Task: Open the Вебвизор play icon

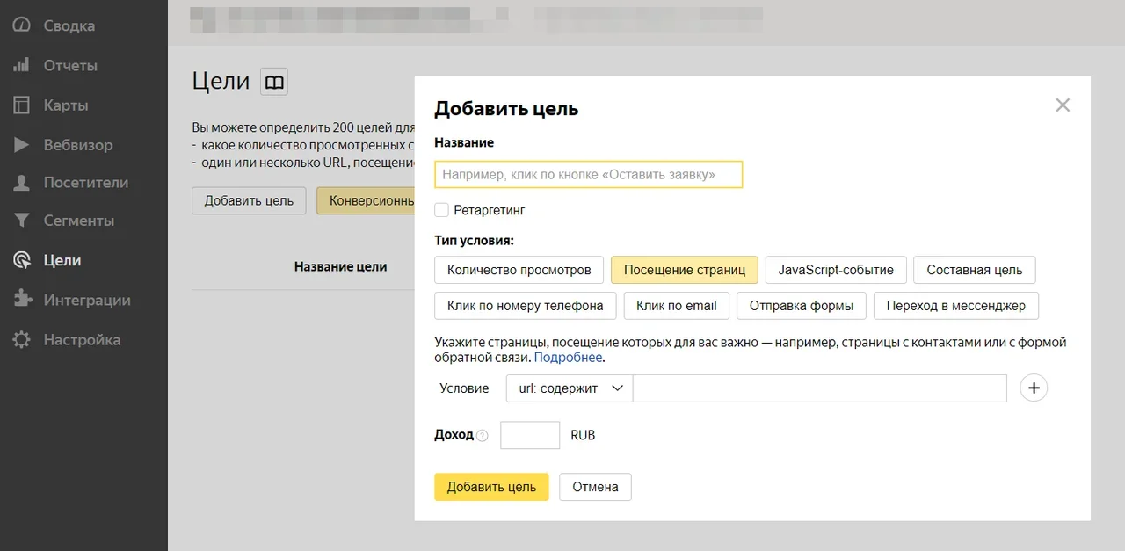Action: (22, 145)
